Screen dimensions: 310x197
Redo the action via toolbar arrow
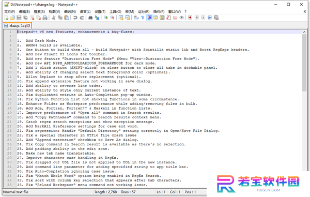(82, 18)
